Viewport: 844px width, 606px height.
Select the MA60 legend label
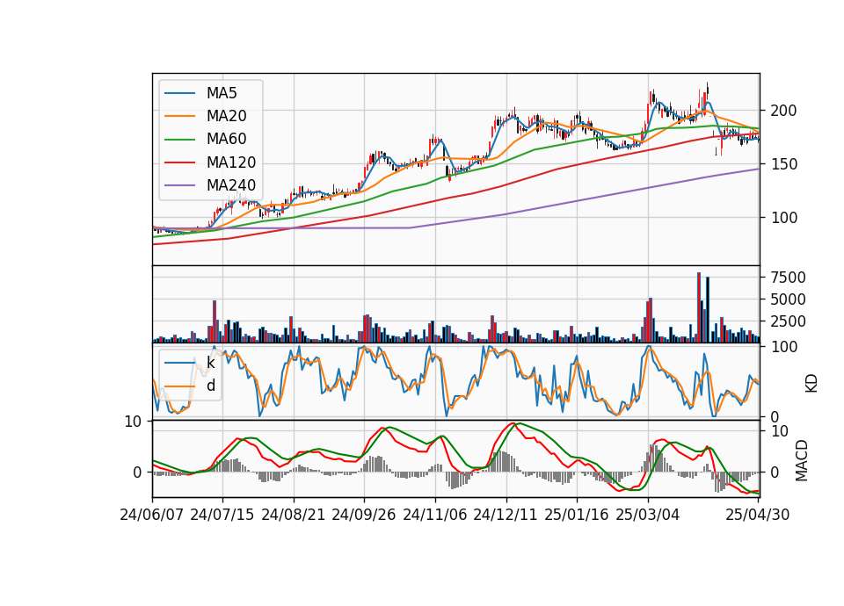pyautogui.click(x=227, y=140)
